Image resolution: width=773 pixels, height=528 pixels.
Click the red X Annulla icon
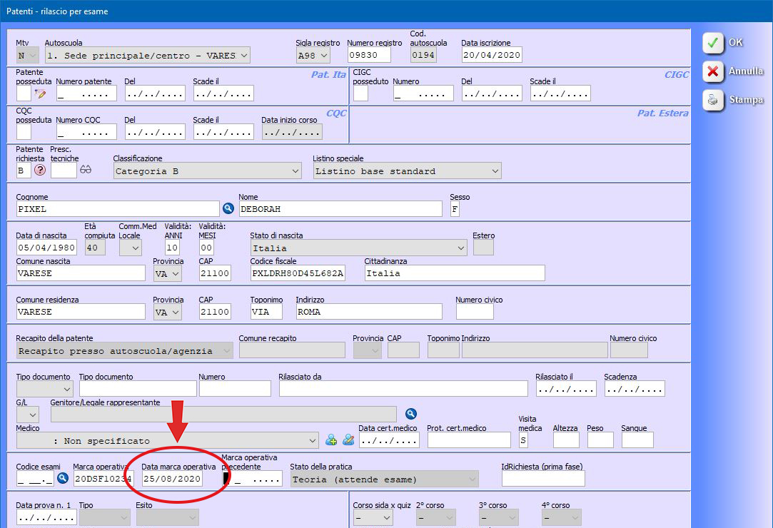tap(712, 71)
